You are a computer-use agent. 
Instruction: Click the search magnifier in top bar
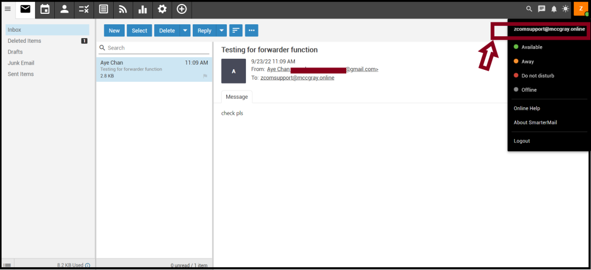(529, 9)
